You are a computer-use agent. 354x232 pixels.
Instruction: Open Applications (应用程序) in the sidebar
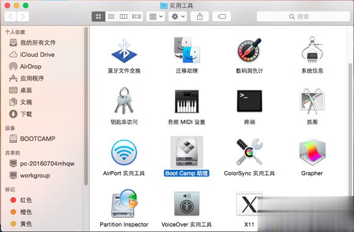26,78
